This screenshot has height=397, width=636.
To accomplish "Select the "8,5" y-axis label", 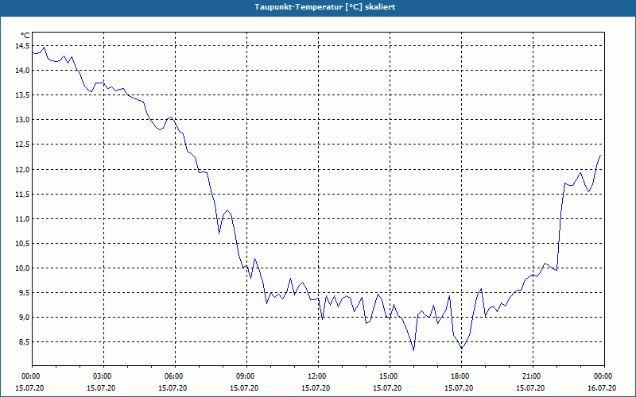I will [25, 342].
